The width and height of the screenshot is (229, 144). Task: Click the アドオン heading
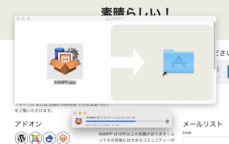[28, 124]
